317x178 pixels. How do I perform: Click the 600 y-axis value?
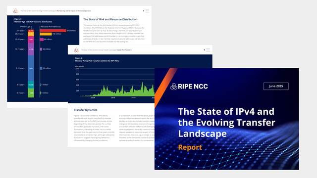[78, 80]
